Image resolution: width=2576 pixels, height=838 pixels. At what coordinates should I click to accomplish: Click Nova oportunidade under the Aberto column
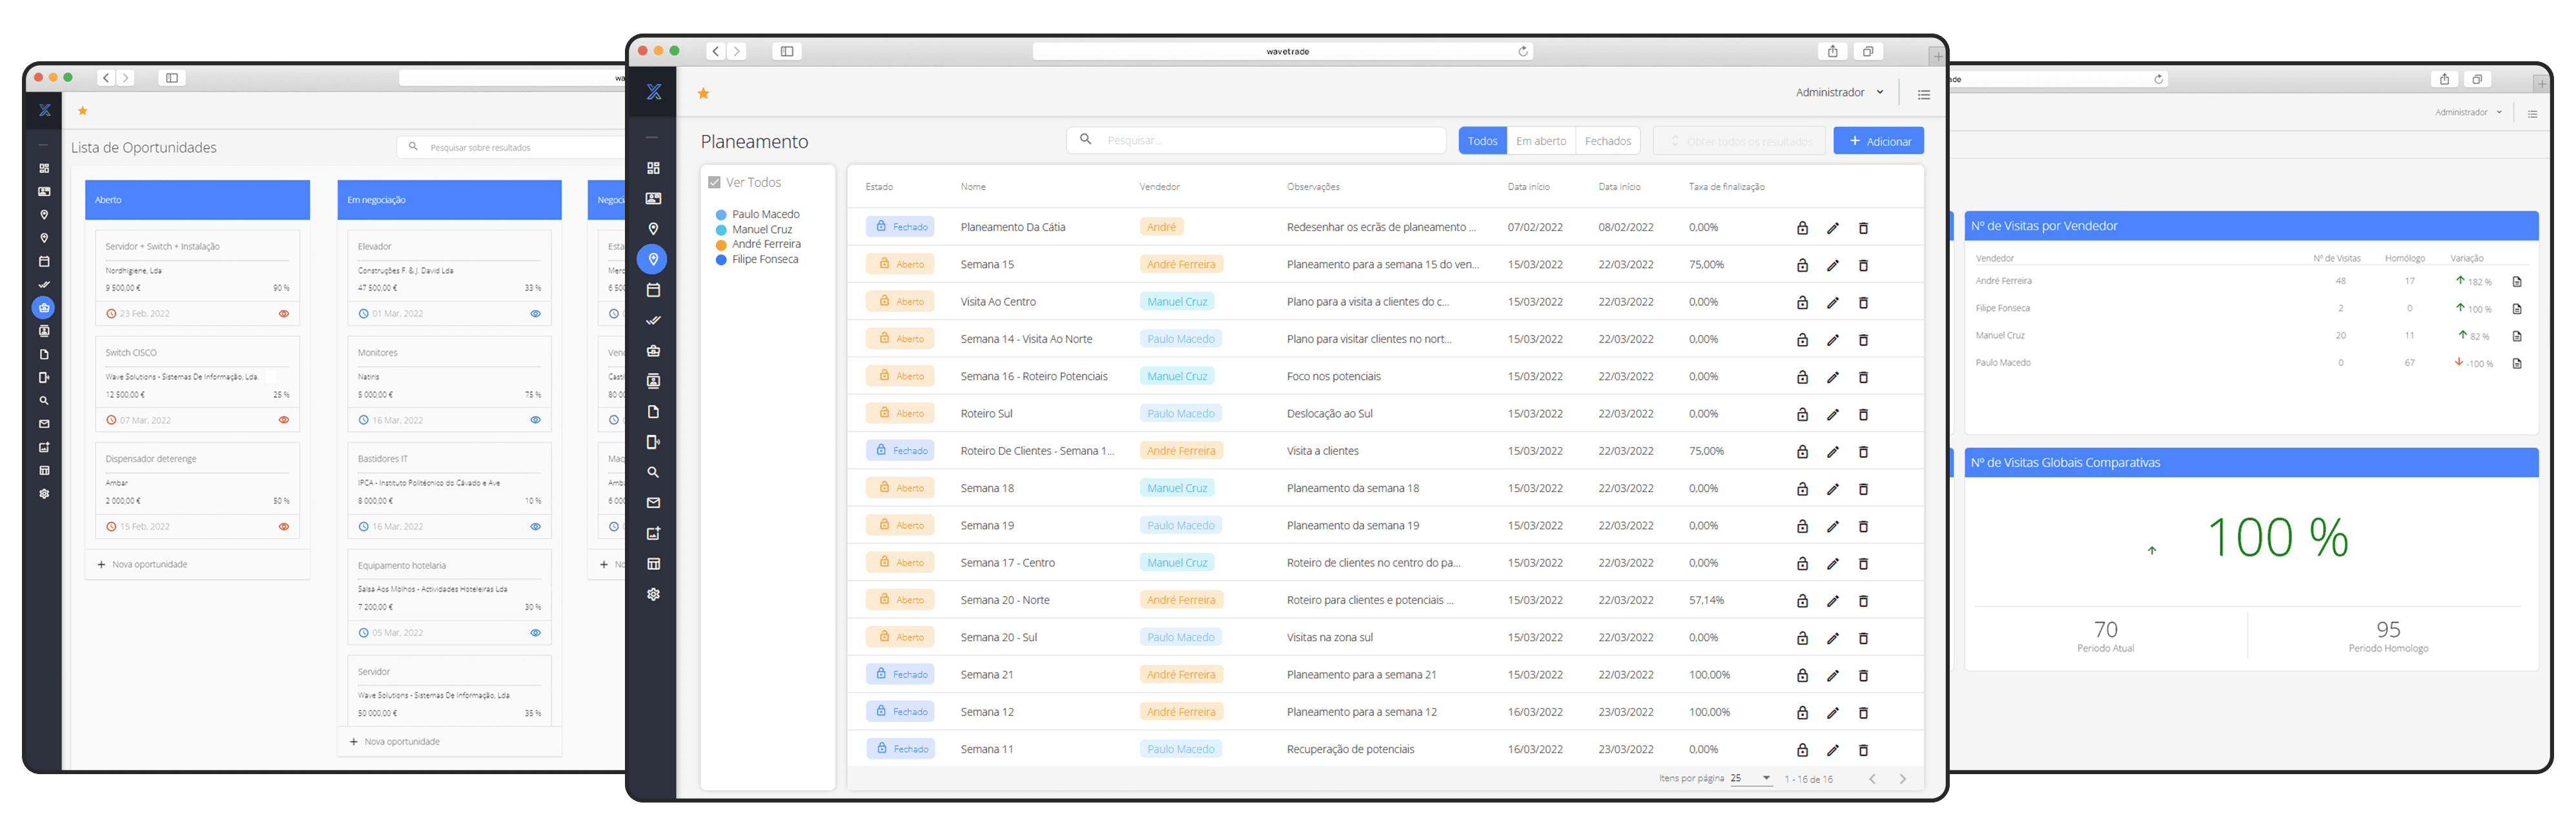pos(143,565)
